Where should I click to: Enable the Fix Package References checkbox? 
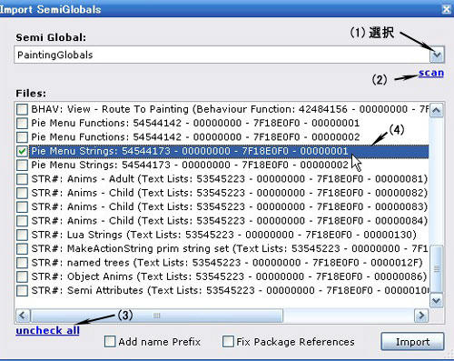228,342
